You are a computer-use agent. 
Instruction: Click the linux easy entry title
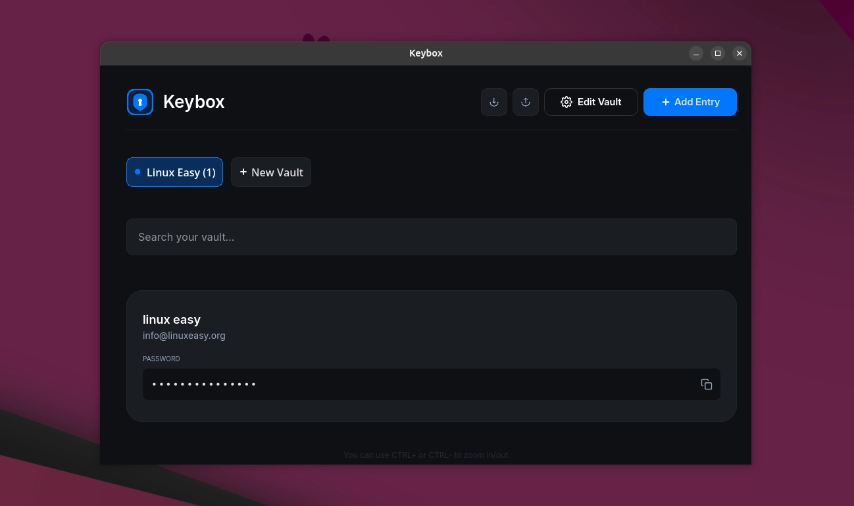pos(172,320)
